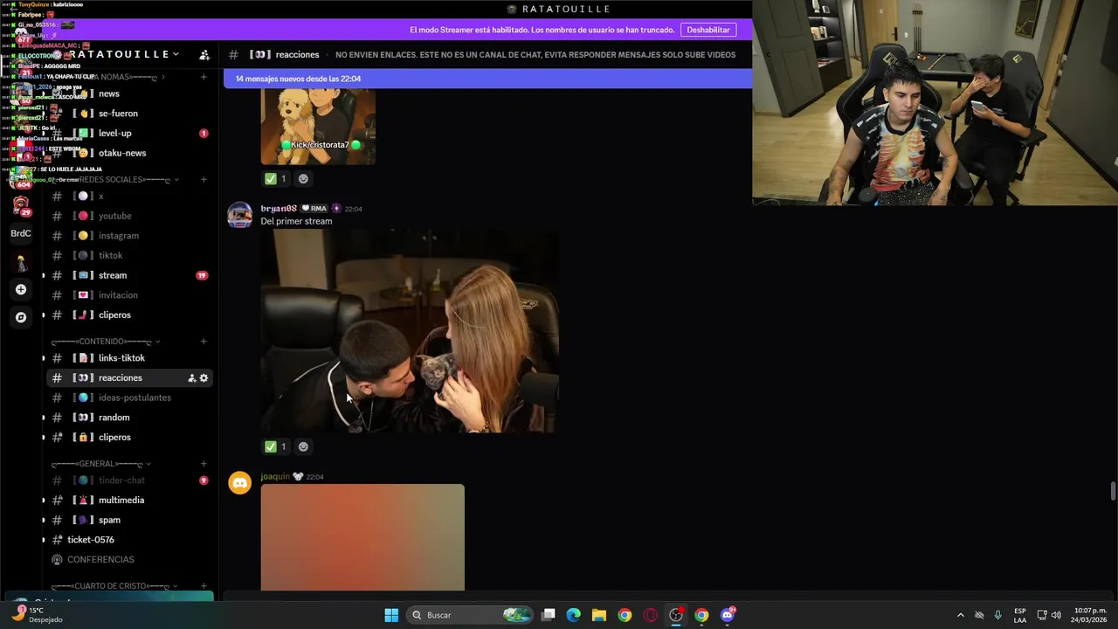Open the server icon with 29 badge
Image resolution: width=1118 pixels, height=629 pixels.
[x=21, y=205]
